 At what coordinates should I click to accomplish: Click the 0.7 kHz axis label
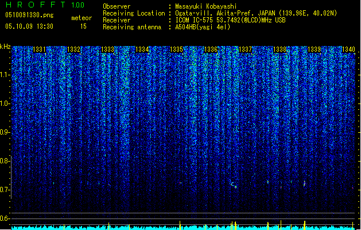(5, 190)
